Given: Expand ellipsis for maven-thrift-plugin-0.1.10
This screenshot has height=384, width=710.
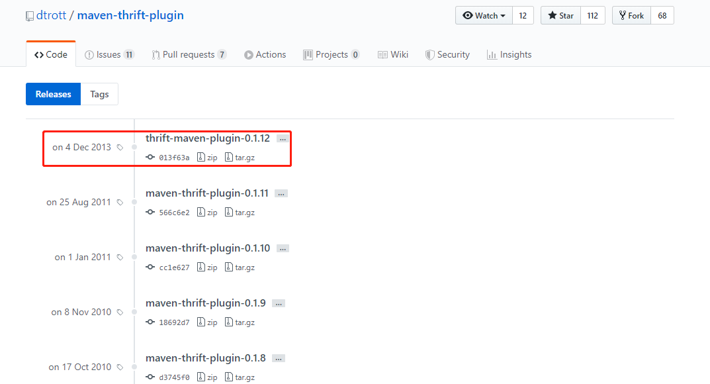Looking at the screenshot, I should tap(283, 248).
